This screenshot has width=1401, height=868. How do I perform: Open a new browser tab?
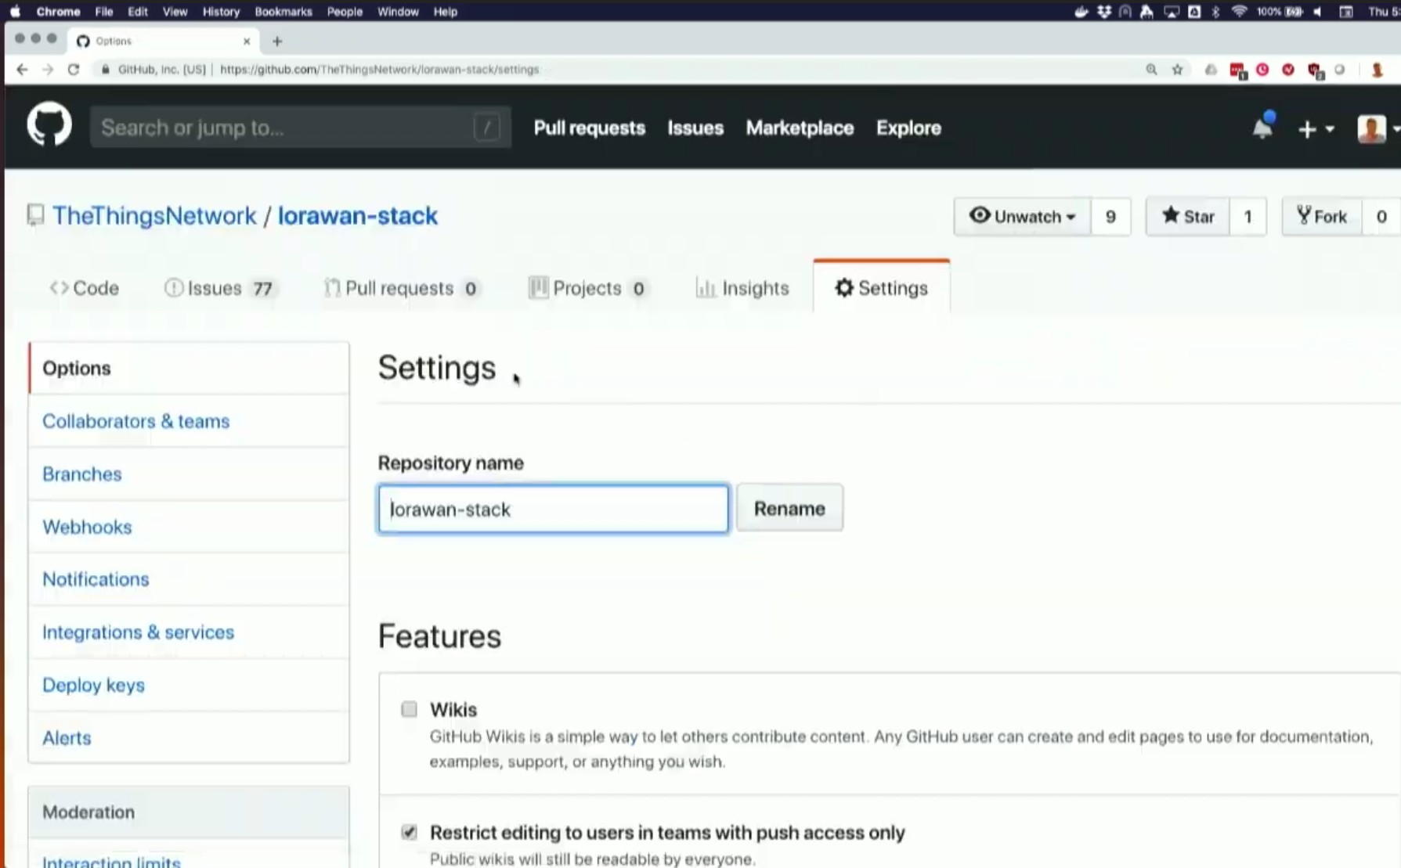click(277, 41)
